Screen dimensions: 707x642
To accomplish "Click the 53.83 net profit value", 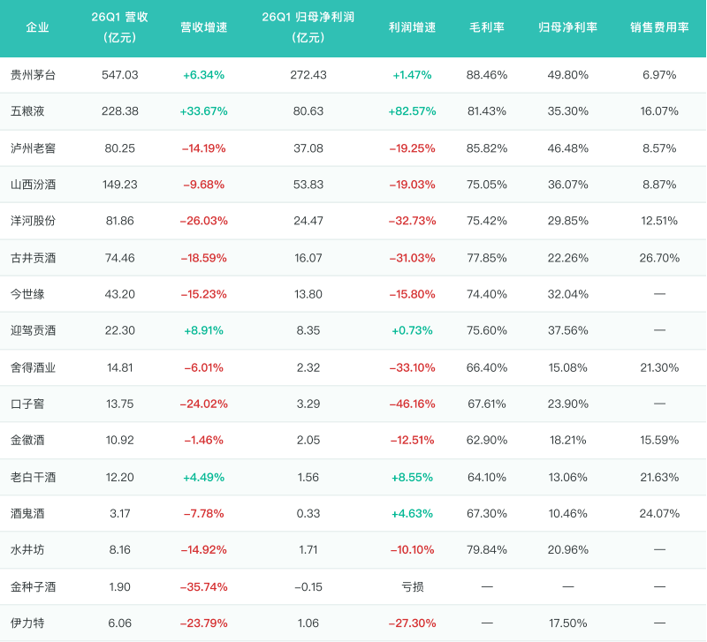I will click(x=308, y=185).
